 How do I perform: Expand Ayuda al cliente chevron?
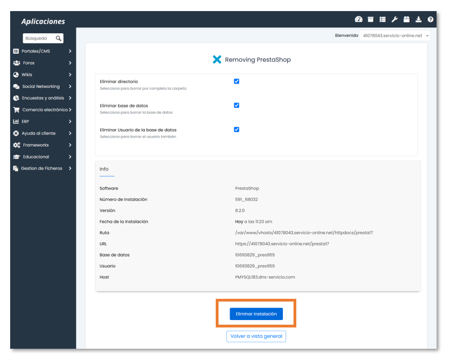pyautogui.click(x=70, y=133)
